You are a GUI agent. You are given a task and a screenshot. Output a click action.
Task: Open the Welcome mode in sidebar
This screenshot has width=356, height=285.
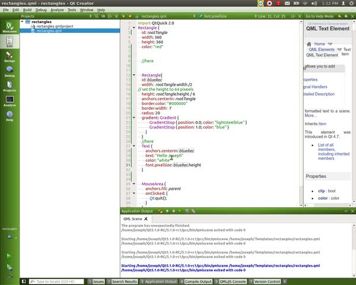tap(9, 27)
